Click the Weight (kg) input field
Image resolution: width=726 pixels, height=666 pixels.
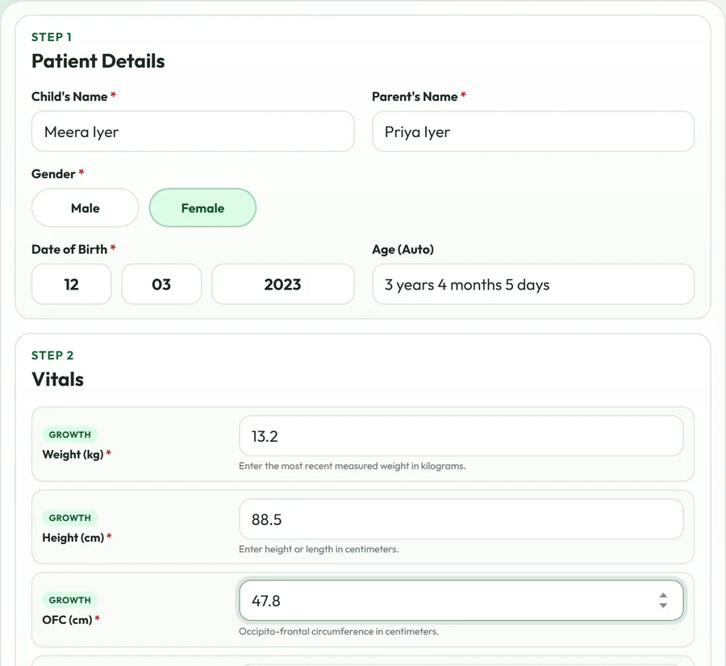(x=461, y=436)
